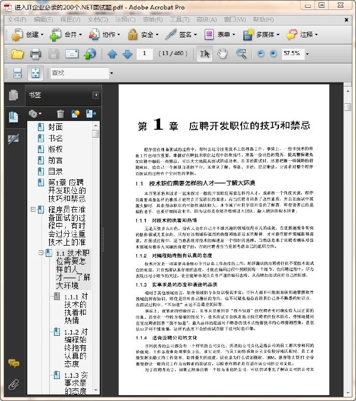Screen dimensions: 356x401
Task: Choose the Select text cursor tool
Action: pyautogui.click(x=205, y=54)
